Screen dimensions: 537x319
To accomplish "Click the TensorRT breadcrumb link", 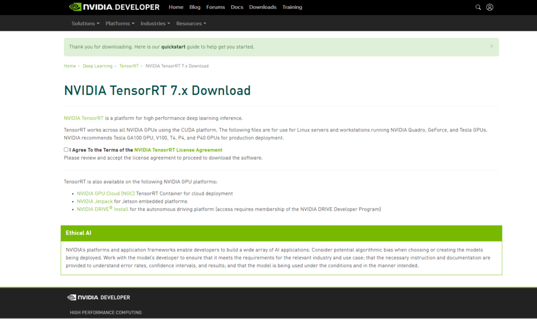I will tap(128, 66).
